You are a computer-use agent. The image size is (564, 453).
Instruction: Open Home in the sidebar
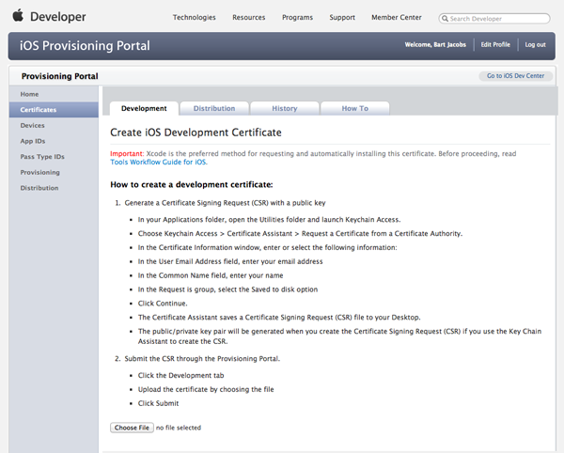54,94
